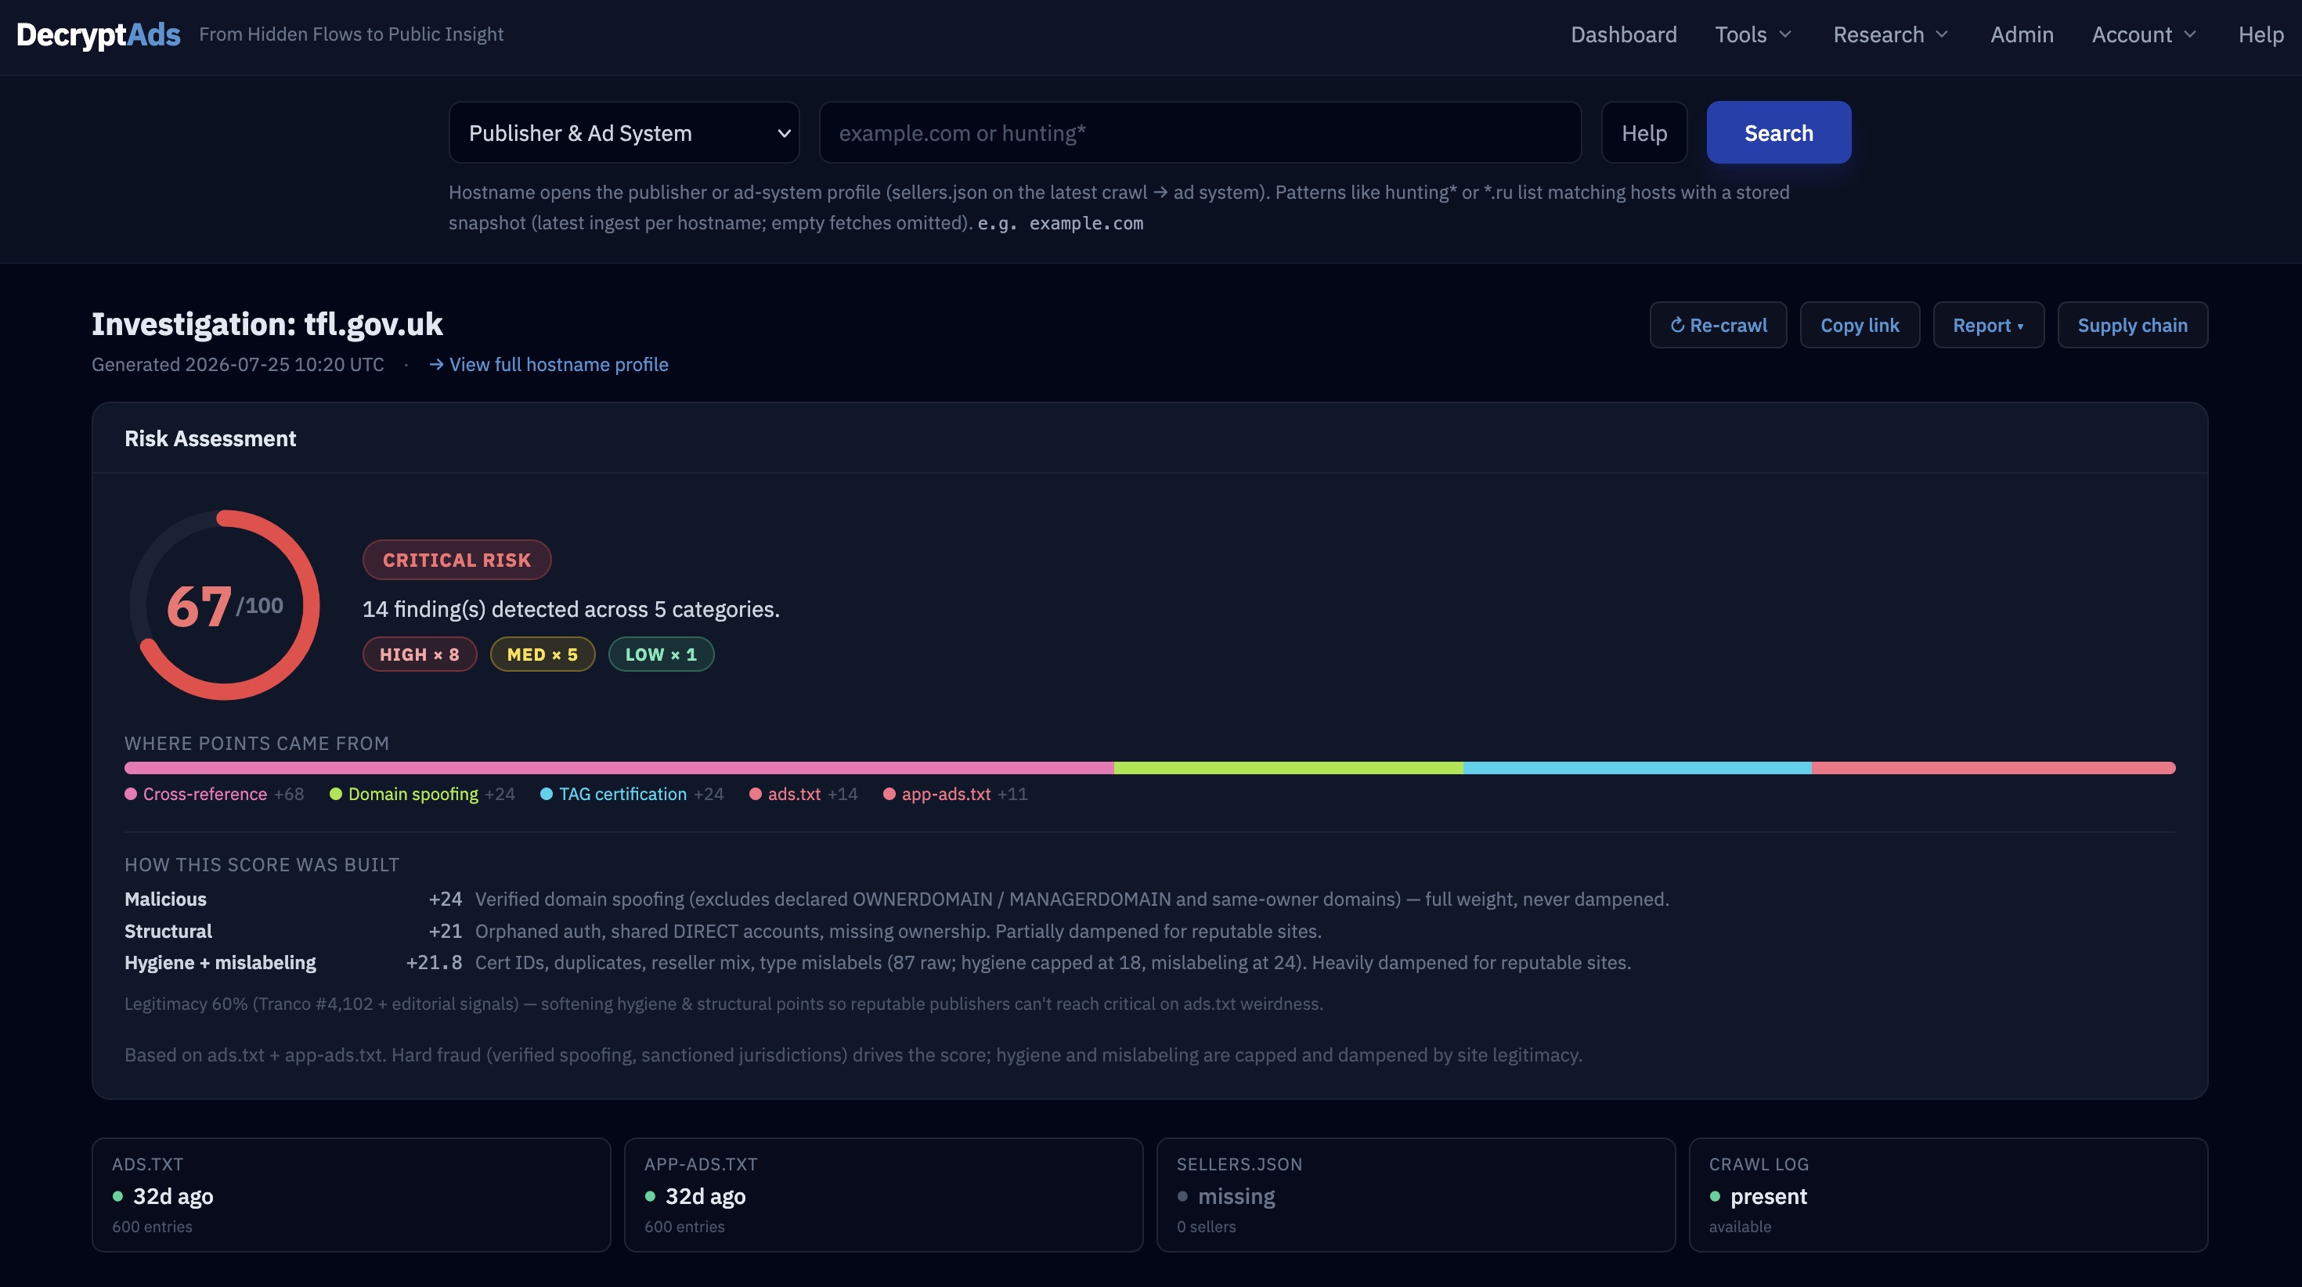Expand the Research menu
2302x1287 pixels.
click(1890, 34)
